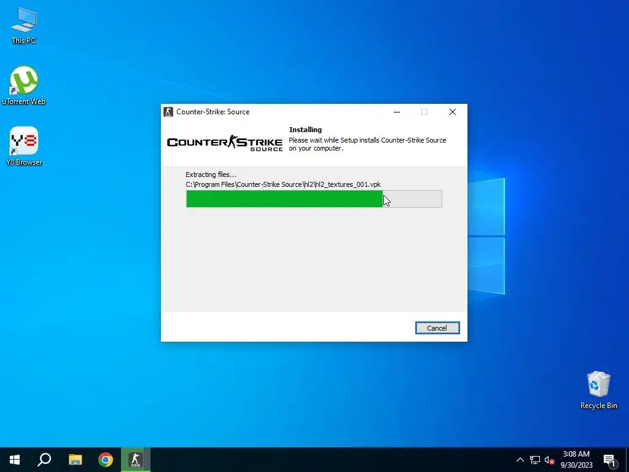Select the uTorrent Web desktop shortcut
Screen dimensions: 629x472
[x=24, y=85]
